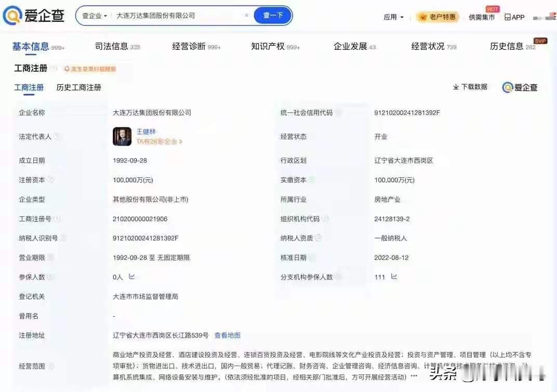Open the 查企业 search type dropdown

(95, 16)
